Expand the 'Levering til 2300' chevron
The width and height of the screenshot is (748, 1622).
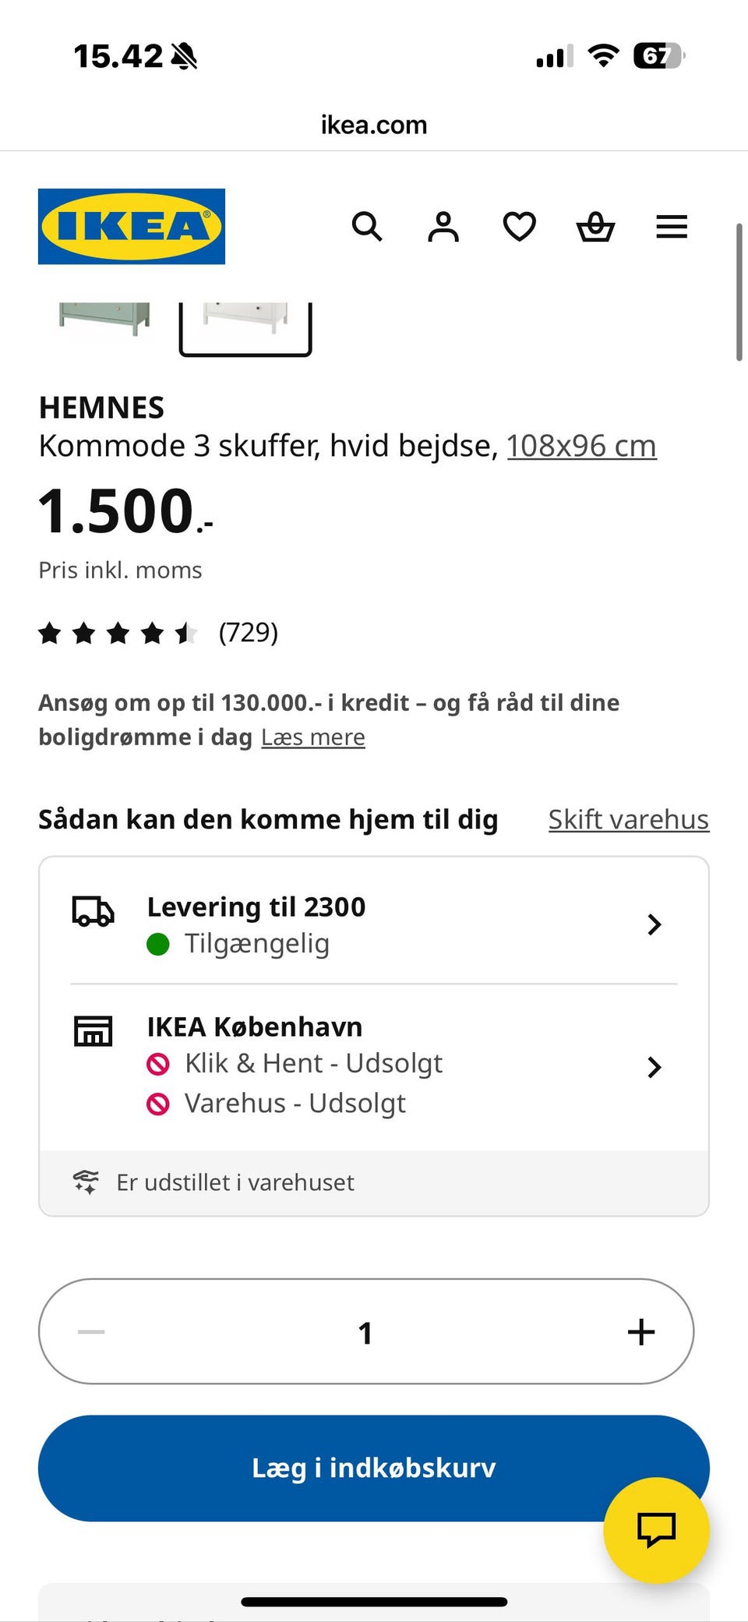(x=654, y=924)
